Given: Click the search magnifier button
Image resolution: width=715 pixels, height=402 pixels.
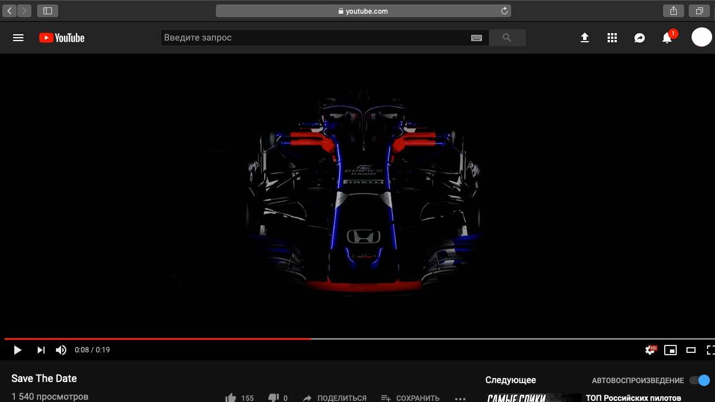Looking at the screenshot, I should [x=507, y=38].
